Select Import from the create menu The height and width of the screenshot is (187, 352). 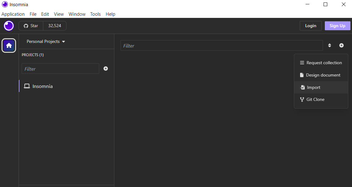[321, 87]
